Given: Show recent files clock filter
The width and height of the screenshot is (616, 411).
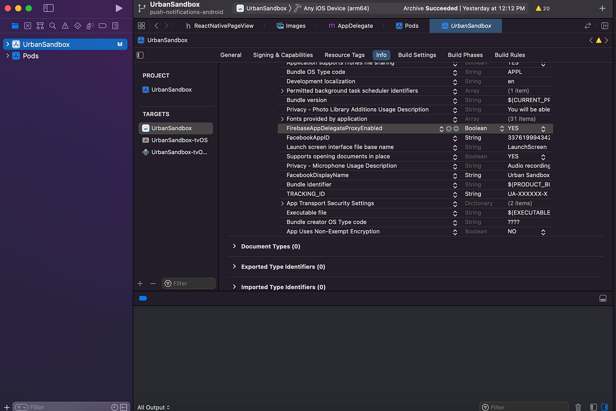Looking at the screenshot, I should point(114,407).
